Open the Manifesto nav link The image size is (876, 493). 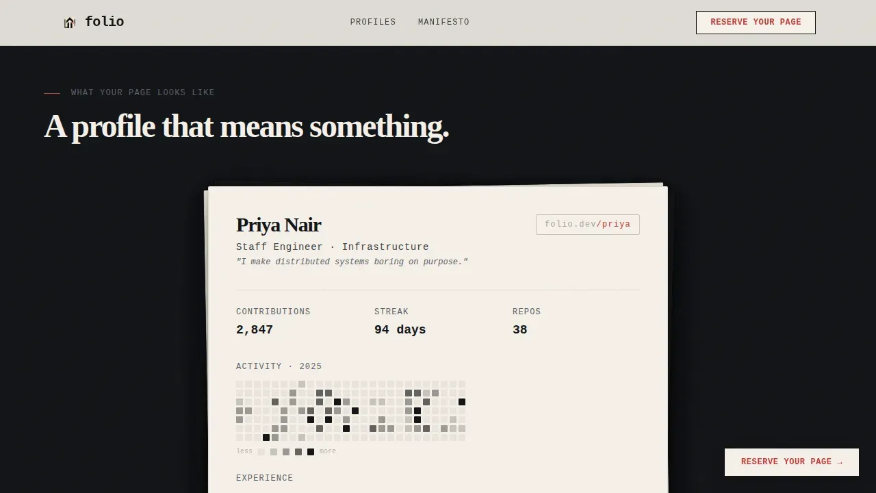(x=443, y=22)
